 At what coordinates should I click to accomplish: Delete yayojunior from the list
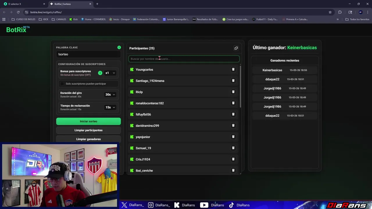233,137
